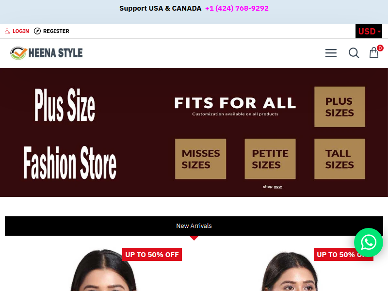Open the shopping bag cart

374,53
